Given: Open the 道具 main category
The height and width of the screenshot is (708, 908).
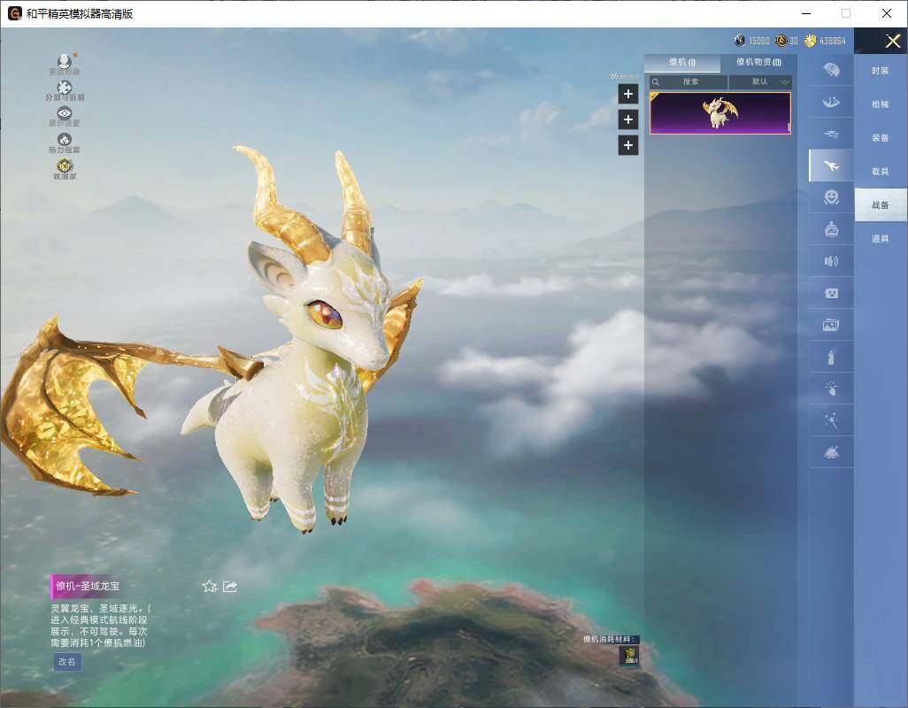Looking at the screenshot, I should [881, 239].
